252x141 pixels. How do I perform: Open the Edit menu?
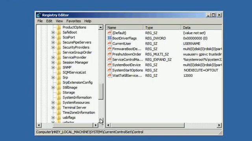[x=49, y=21]
